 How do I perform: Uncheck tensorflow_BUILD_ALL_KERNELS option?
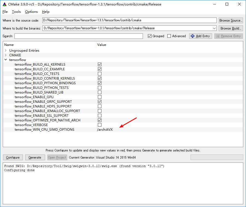point(99,64)
